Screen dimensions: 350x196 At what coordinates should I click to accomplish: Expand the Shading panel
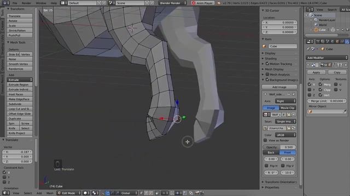271,59
